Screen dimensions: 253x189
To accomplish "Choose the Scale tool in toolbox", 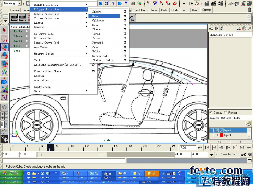I will click(4, 64).
